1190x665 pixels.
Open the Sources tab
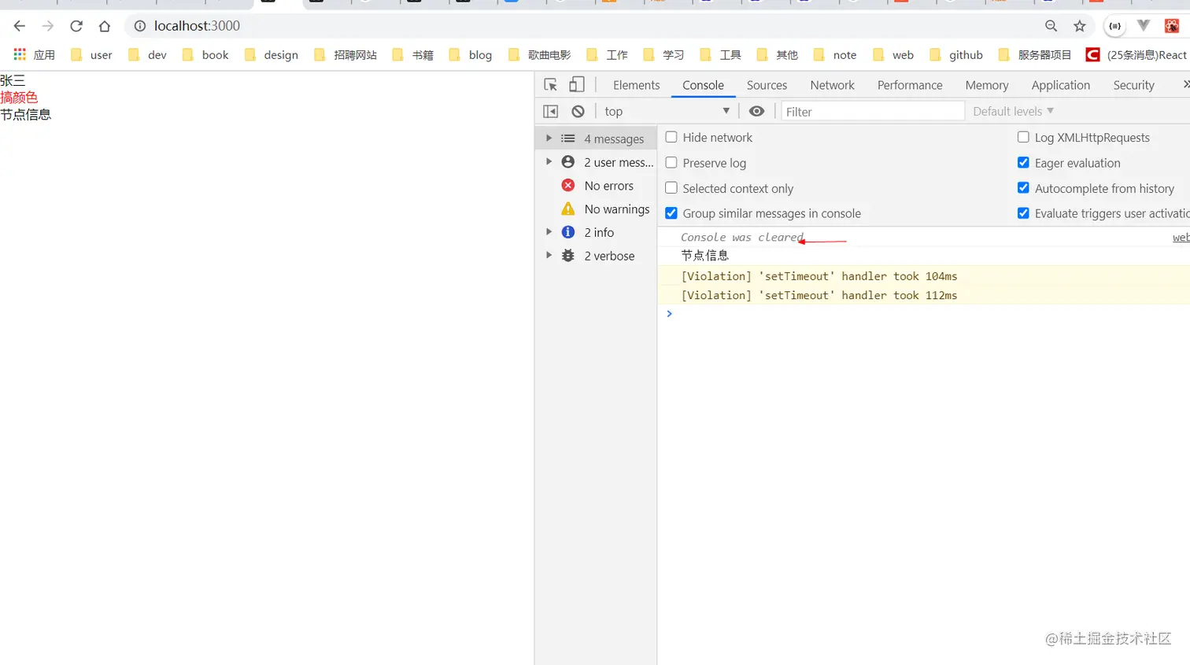pyautogui.click(x=767, y=85)
